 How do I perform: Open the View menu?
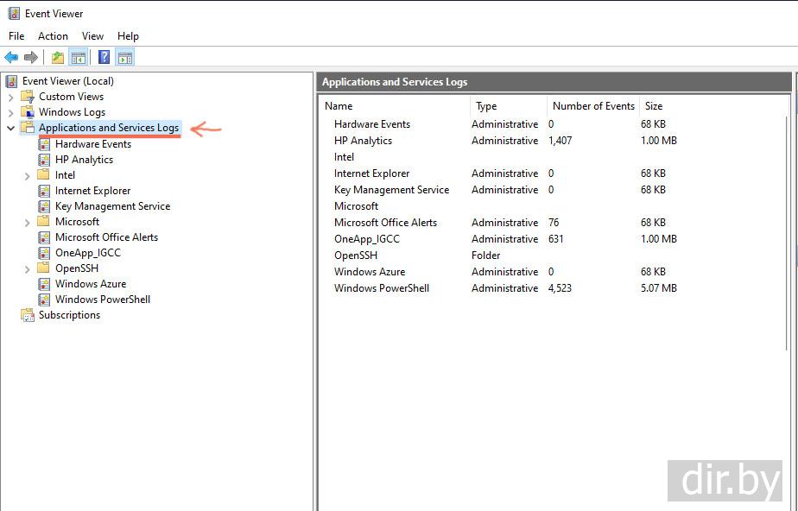(92, 36)
